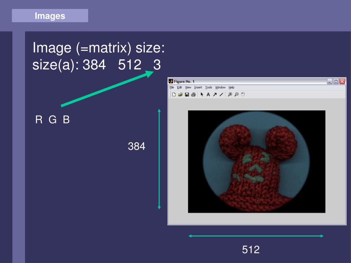Select the Insert Arrow tool
This screenshot has height=263, width=351.
point(215,95)
